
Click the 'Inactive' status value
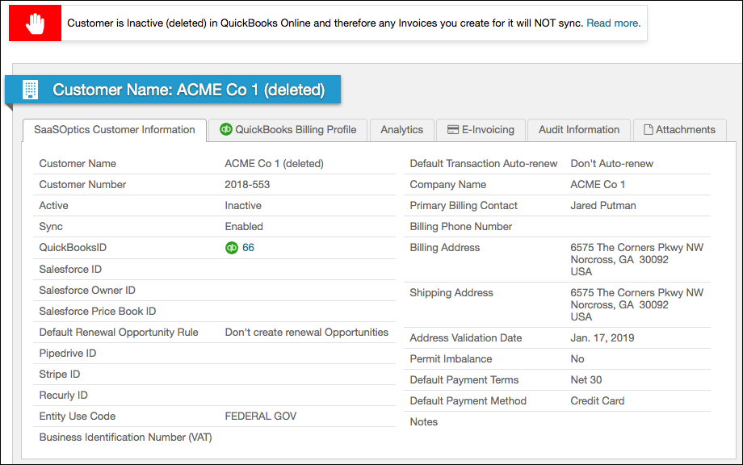243,206
